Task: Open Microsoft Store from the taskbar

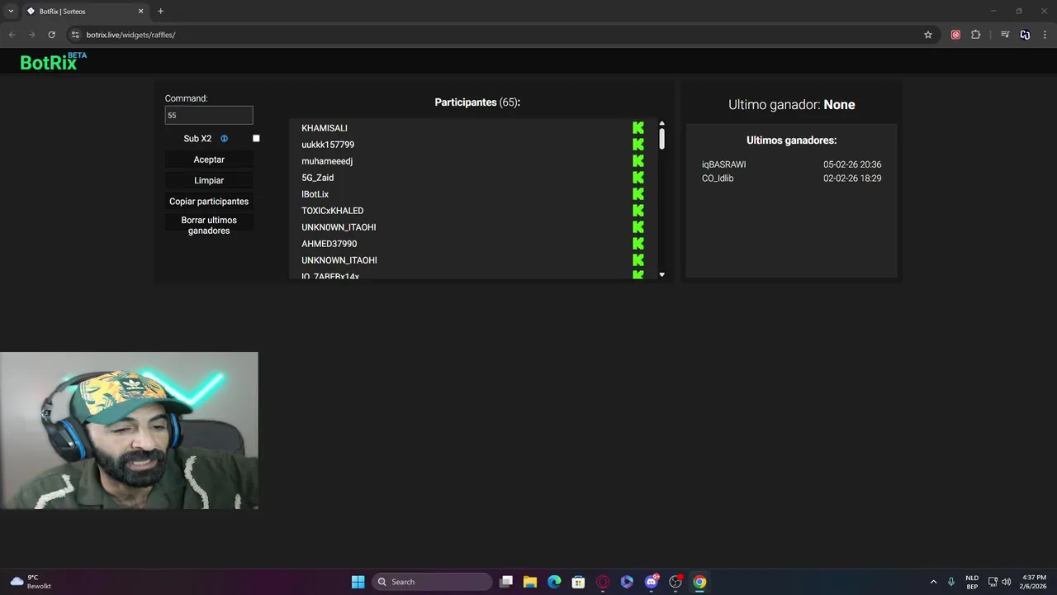Action: coord(578,582)
